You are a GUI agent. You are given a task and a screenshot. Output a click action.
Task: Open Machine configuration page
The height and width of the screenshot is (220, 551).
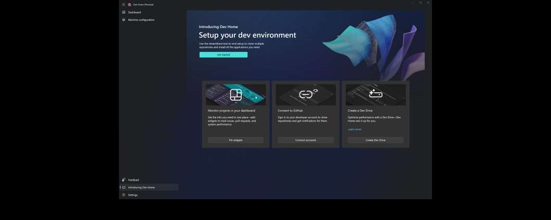pos(149,20)
